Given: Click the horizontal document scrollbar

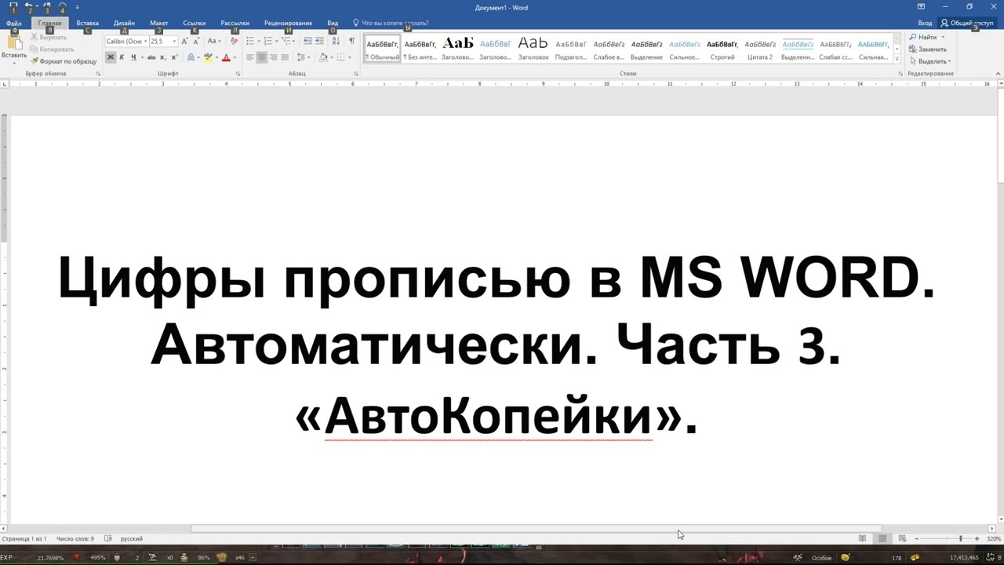Looking at the screenshot, I should (537, 529).
